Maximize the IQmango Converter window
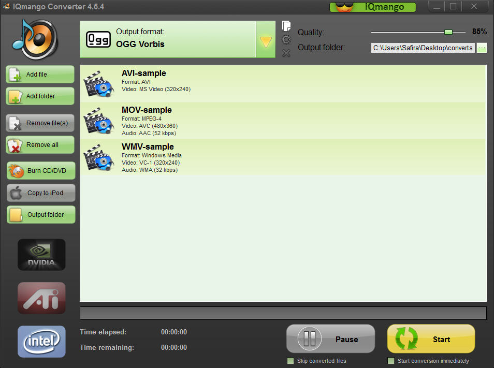Image resolution: width=494 pixels, height=368 pixels. pos(453,7)
